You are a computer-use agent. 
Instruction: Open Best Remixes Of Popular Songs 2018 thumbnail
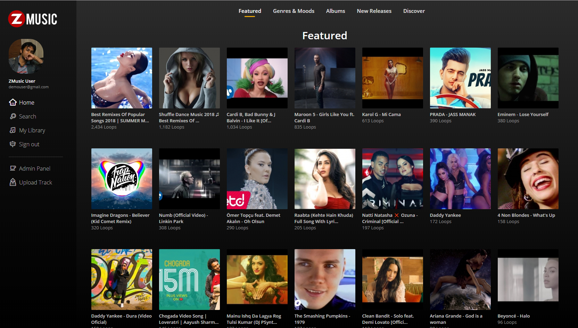tap(122, 78)
